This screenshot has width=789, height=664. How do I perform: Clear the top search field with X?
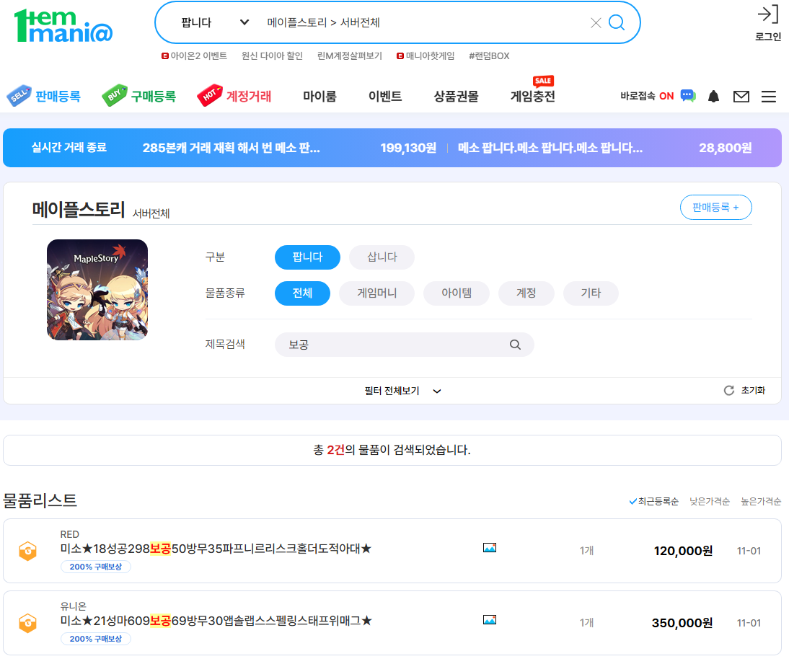click(596, 22)
